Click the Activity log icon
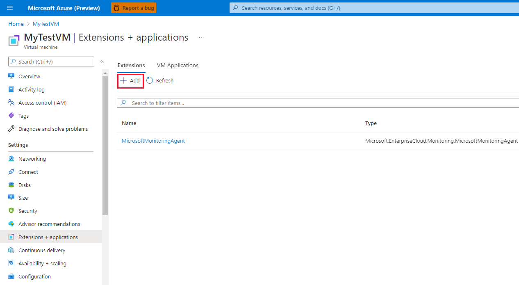 tap(11, 89)
